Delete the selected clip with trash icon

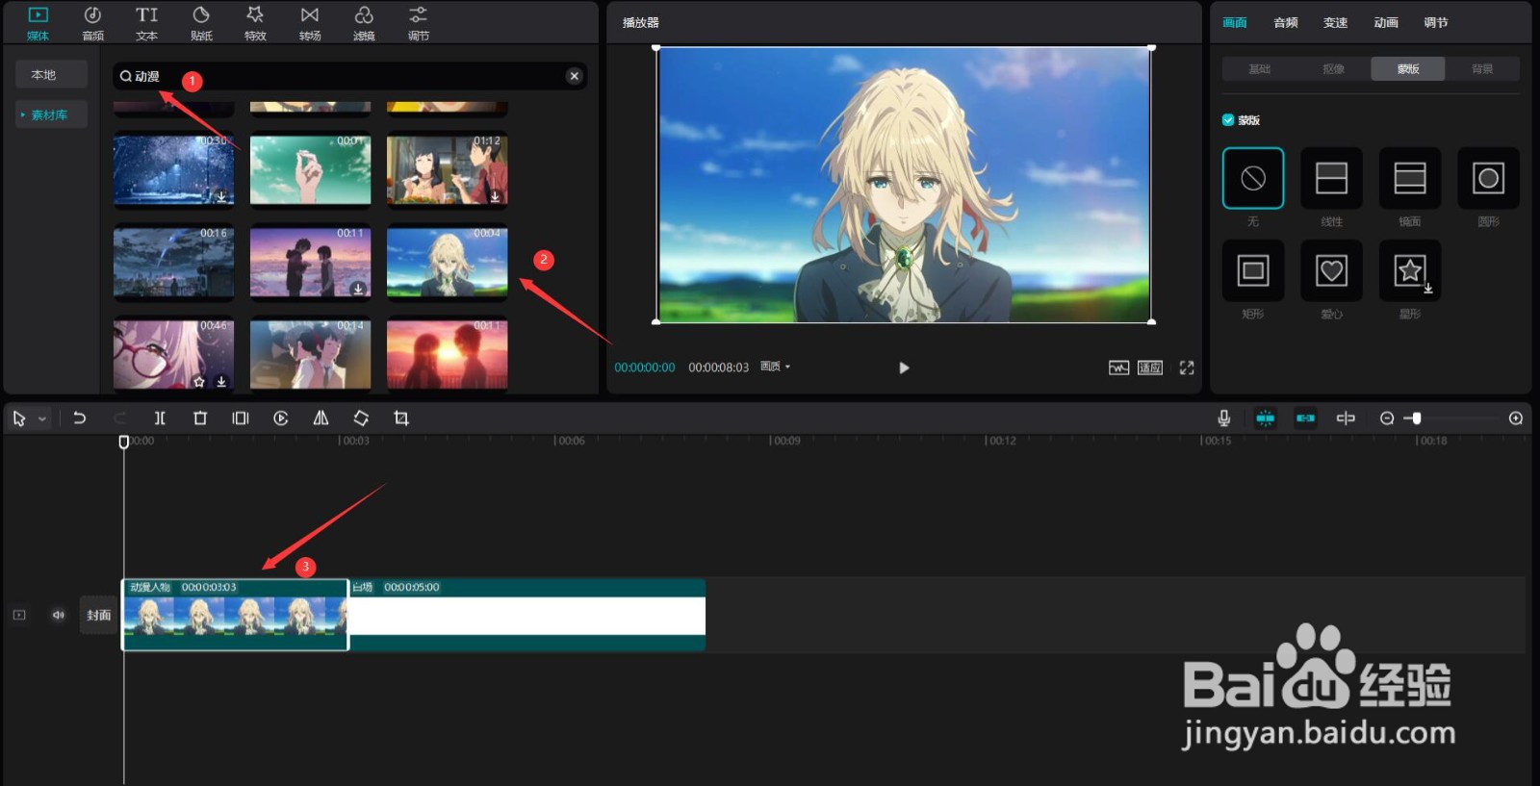click(x=200, y=418)
